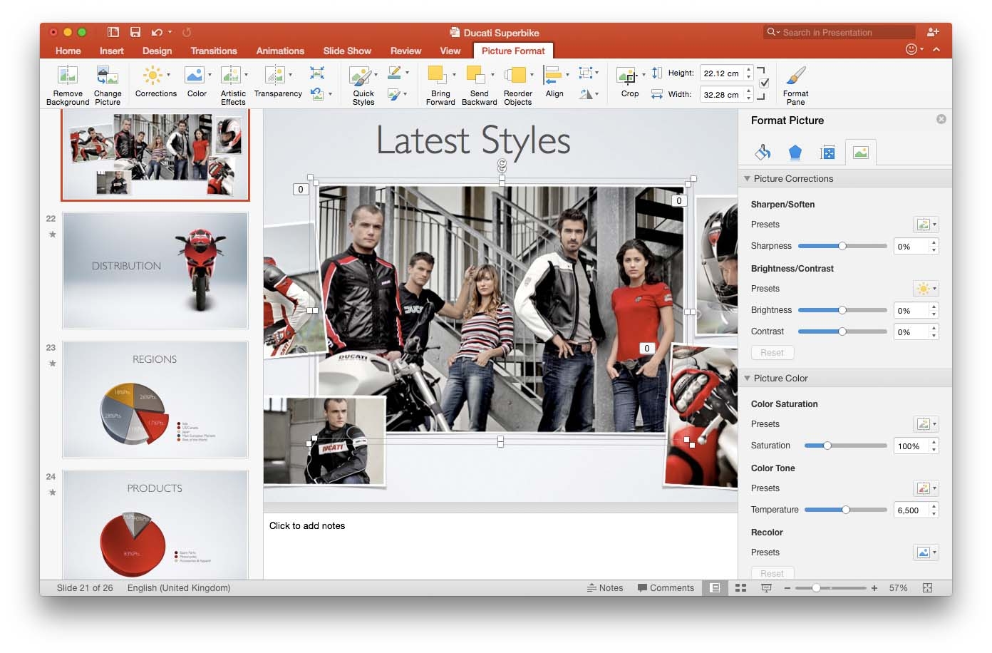Image resolution: width=992 pixels, height=653 pixels.
Task: Open the Color ribbon dropdown arrow
Action: [x=210, y=74]
